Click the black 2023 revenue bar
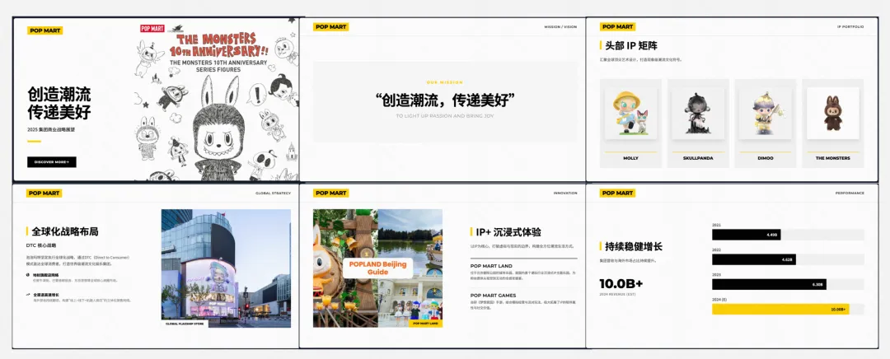This screenshot has width=890, height=359. point(769,284)
